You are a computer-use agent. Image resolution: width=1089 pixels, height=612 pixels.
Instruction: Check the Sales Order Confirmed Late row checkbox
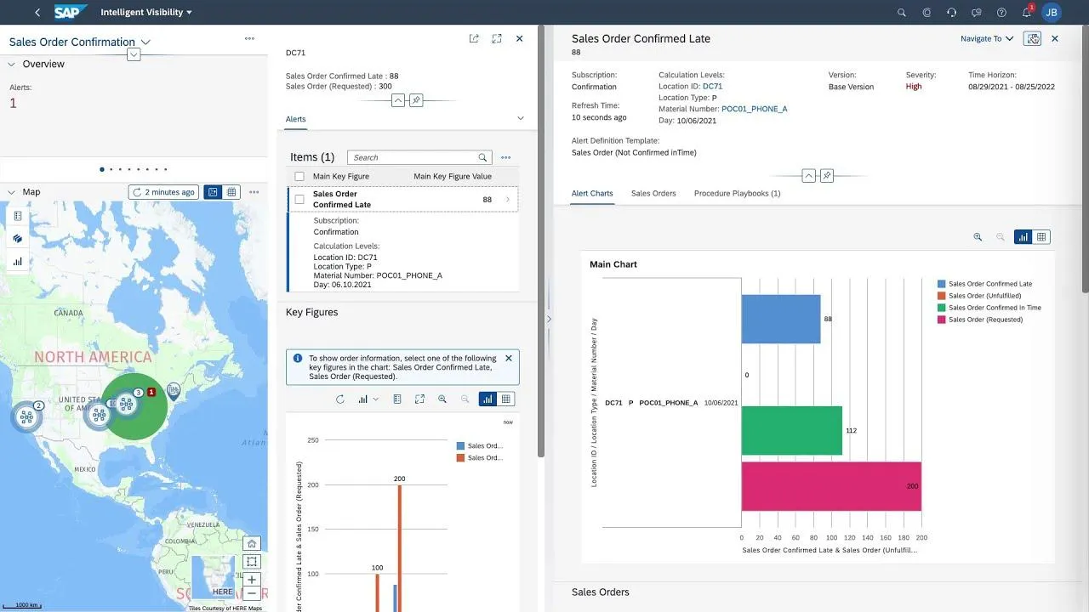click(299, 200)
